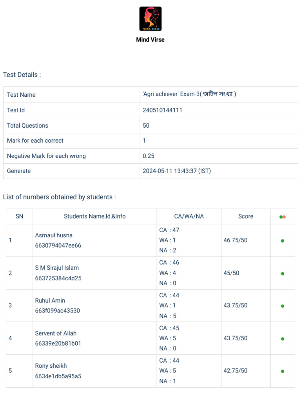Screen dimensions: 301x401
Task: Click the Mind Virse title text
Action: click(150, 40)
